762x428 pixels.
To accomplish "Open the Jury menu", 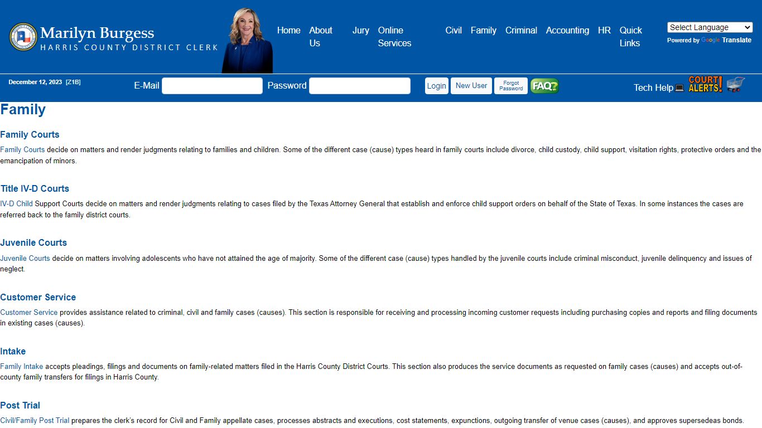I will point(361,31).
